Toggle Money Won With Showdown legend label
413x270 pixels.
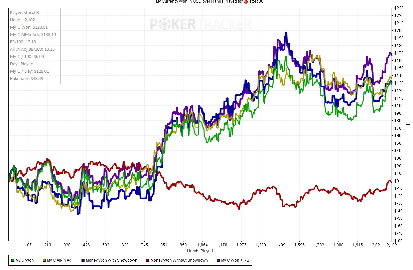pyautogui.click(x=111, y=260)
